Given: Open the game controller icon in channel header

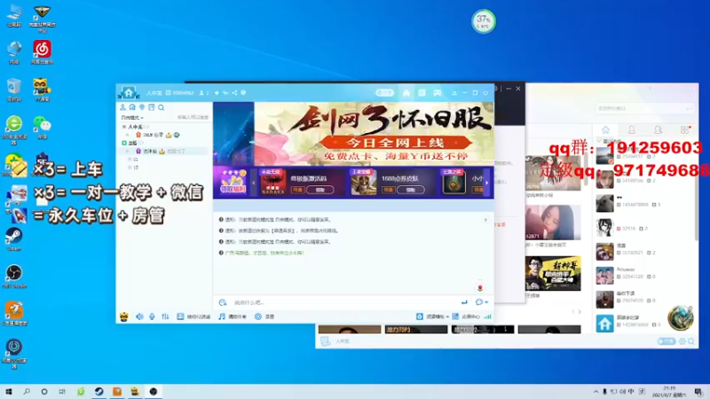Looking at the screenshot, I should click(x=437, y=93).
